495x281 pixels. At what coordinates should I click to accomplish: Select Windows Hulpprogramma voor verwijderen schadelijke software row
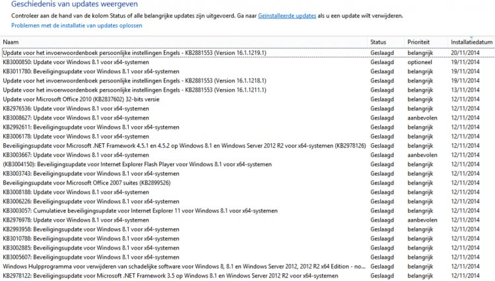point(247,266)
